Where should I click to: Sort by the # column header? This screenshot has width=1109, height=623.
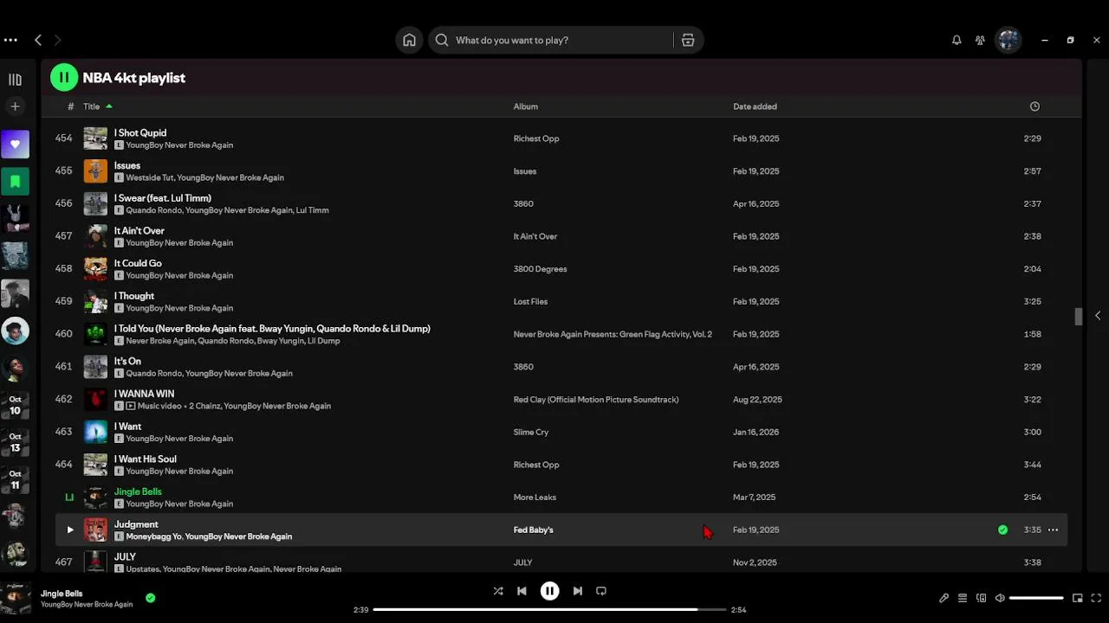(70, 106)
